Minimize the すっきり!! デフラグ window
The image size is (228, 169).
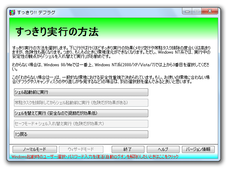pyautogui.click(x=187, y=11)
